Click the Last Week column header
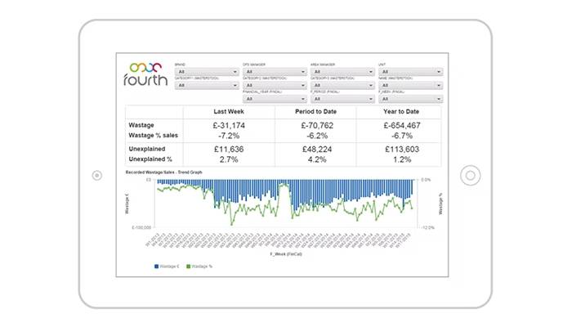 pos(229,111)
